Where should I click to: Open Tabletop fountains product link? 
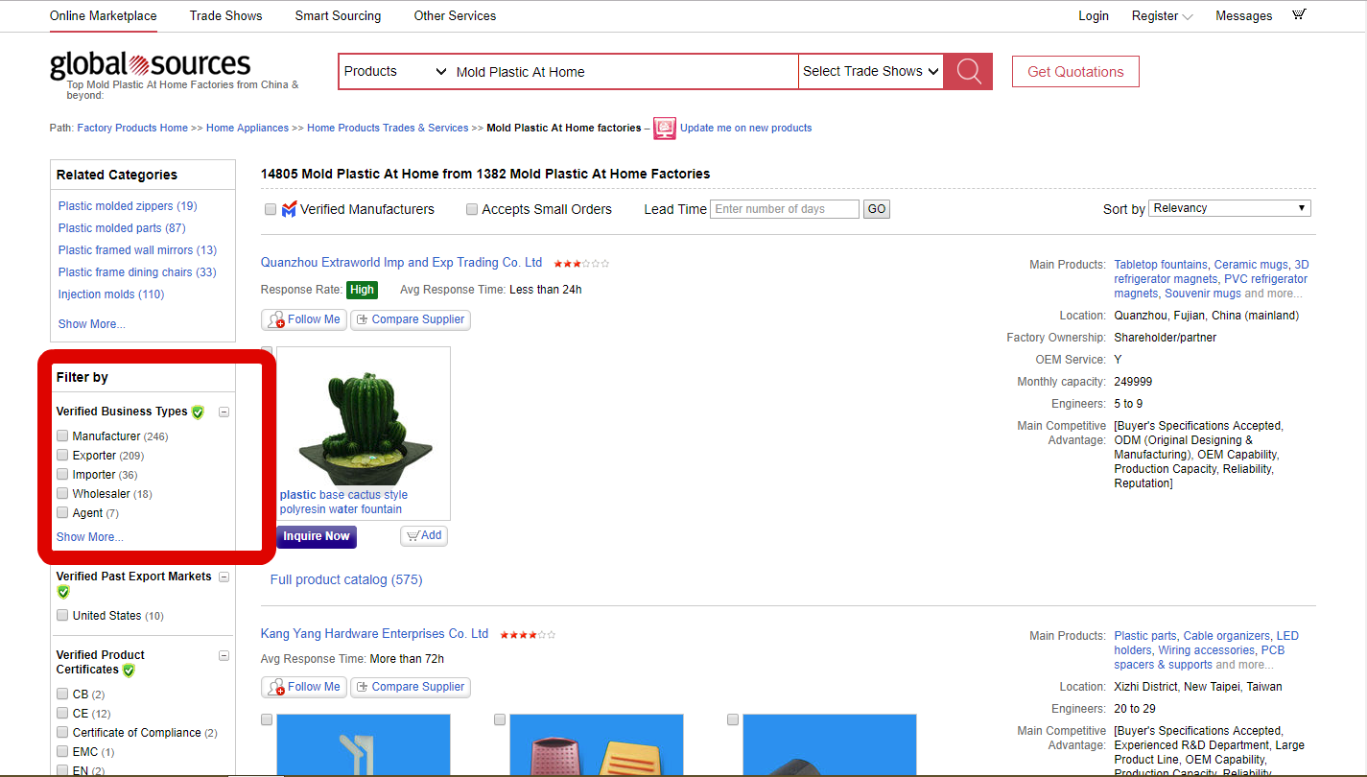[x=1161, y=265]
